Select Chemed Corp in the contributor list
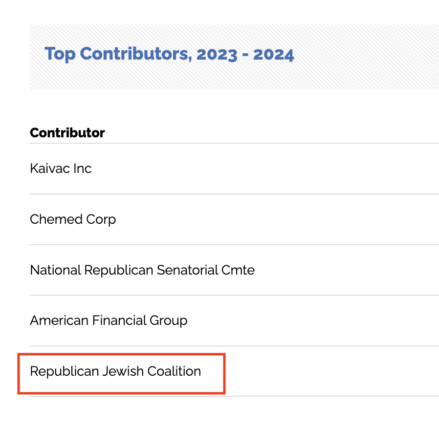 click(x=73, y=219)
